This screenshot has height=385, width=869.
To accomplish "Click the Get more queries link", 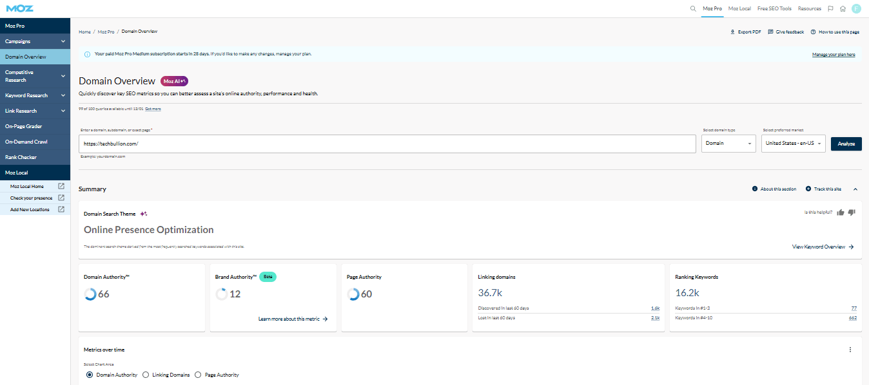I will [153, 109].
